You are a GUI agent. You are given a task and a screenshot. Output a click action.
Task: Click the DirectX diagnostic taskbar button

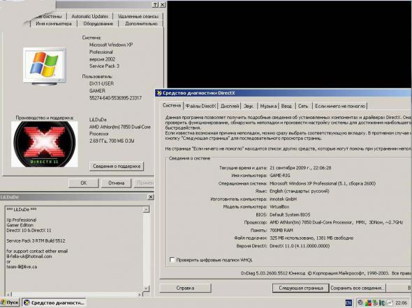click(54, 302)
